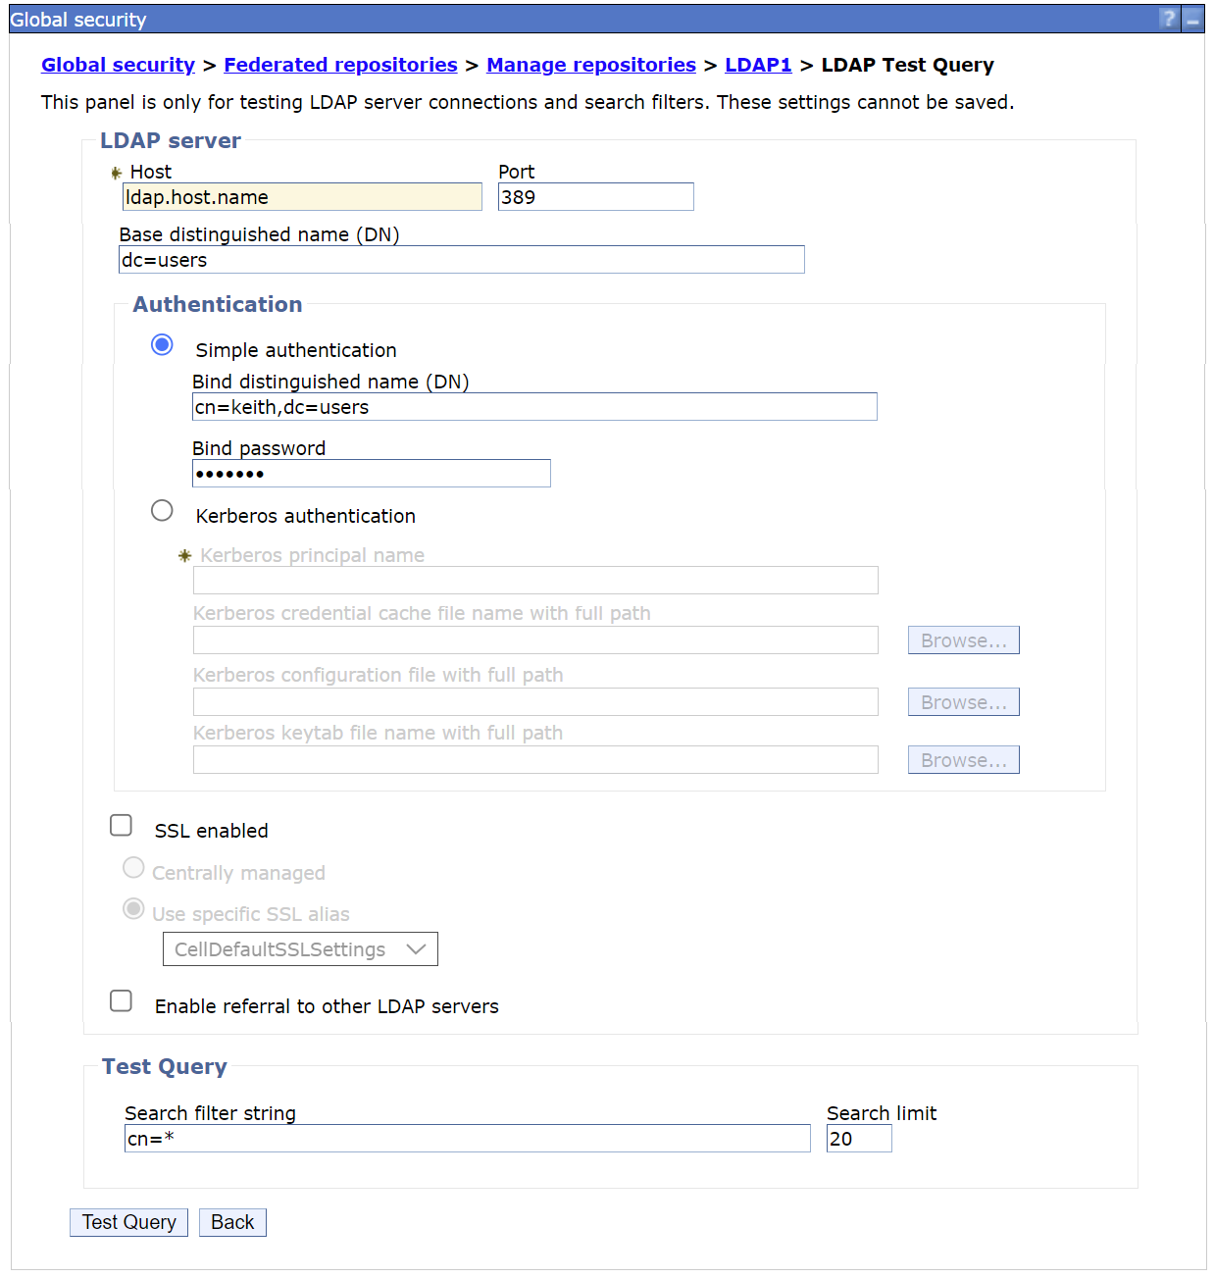The width and height of the screenshot is (1214, 1278).
Task: Browse for the Kerberos configuration file
Action: coord(962,701)
